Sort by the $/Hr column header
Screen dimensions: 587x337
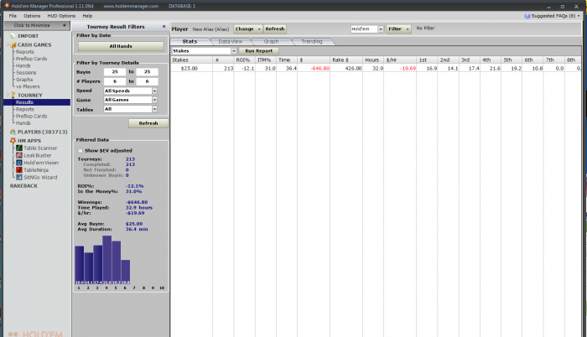coord(400,60)
